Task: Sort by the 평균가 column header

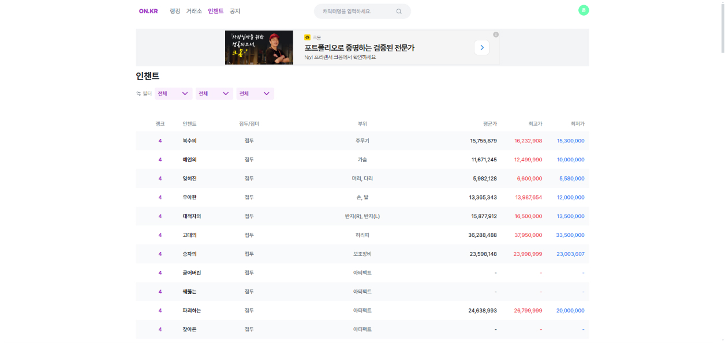Action: click(490, 124)
